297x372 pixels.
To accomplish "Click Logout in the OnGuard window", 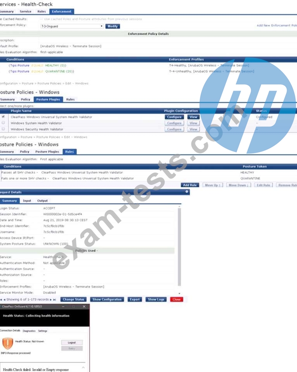I will point(72,342).
